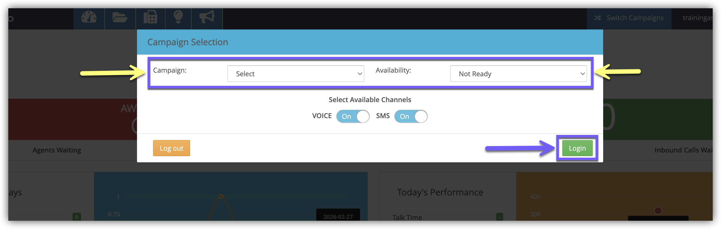721x229 pixels.
Task: Click the Talk Time row
Action: click(x=407, y=217)
